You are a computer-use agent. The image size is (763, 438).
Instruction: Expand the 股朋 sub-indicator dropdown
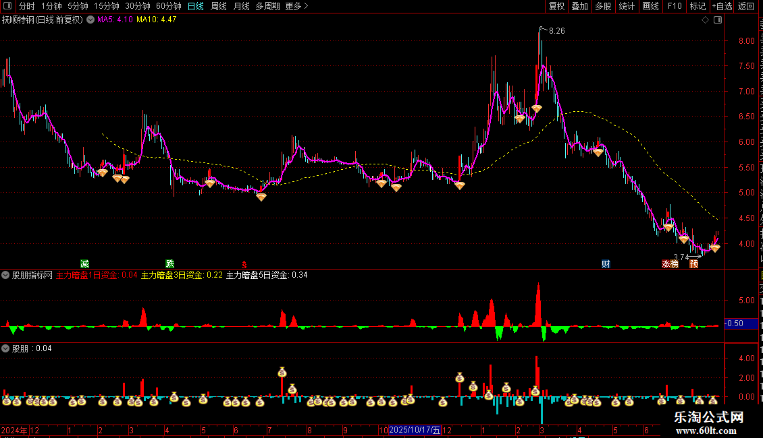point(5,348)
